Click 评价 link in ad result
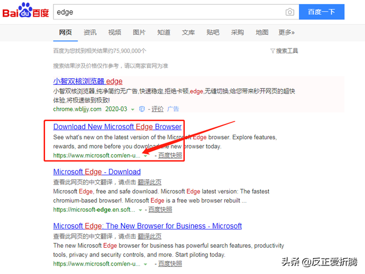365x274 pixels. tap(157, 109)
